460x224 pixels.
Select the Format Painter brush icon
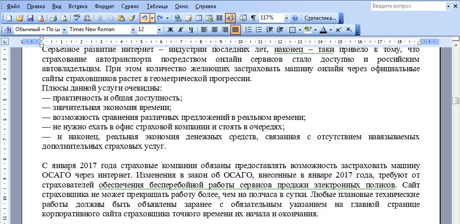[132, 18]
